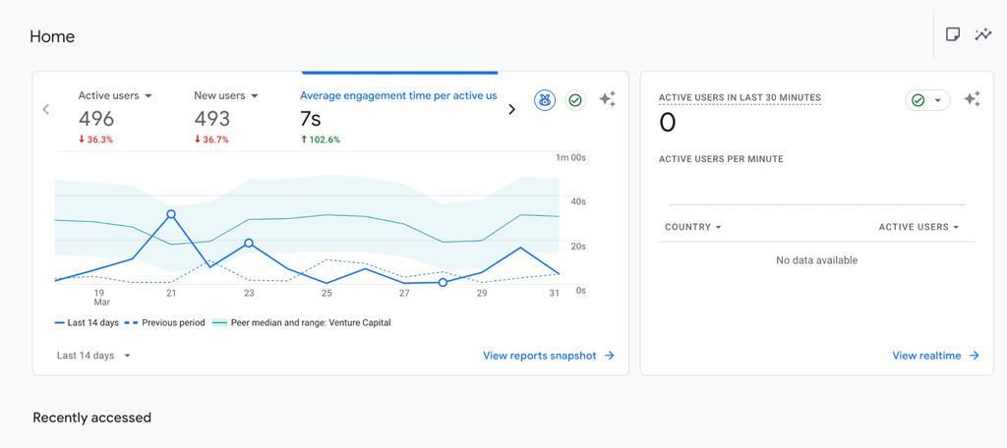Screen dimensions: 1007x448
Task: Click the chart data point at 28
Action: (x=443, y=282)
